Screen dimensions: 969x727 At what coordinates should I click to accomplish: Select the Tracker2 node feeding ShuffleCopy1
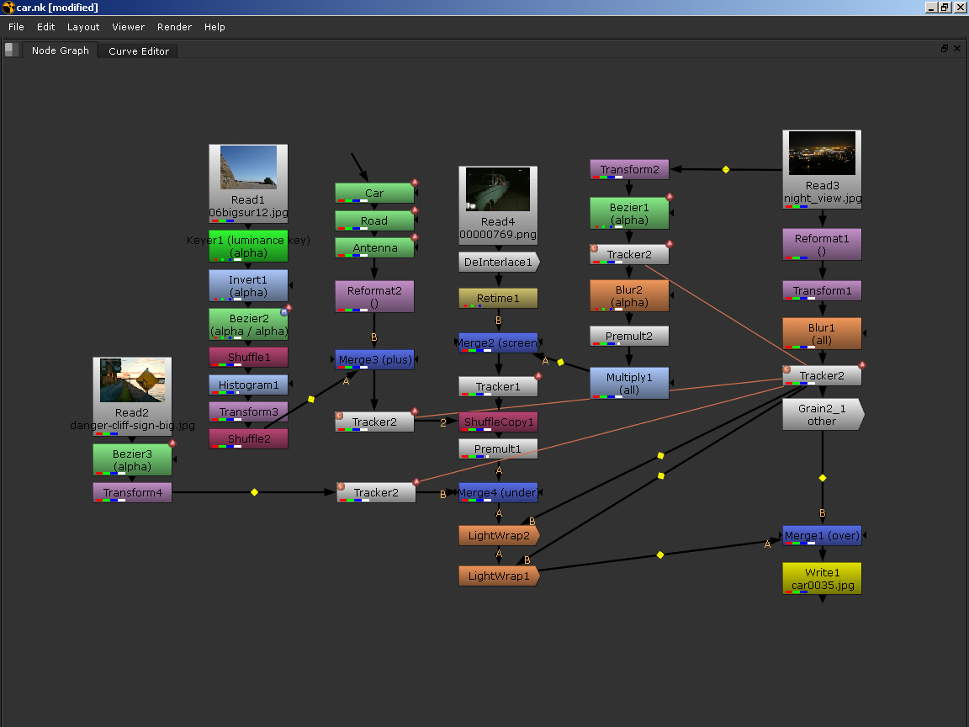[374, 422]
